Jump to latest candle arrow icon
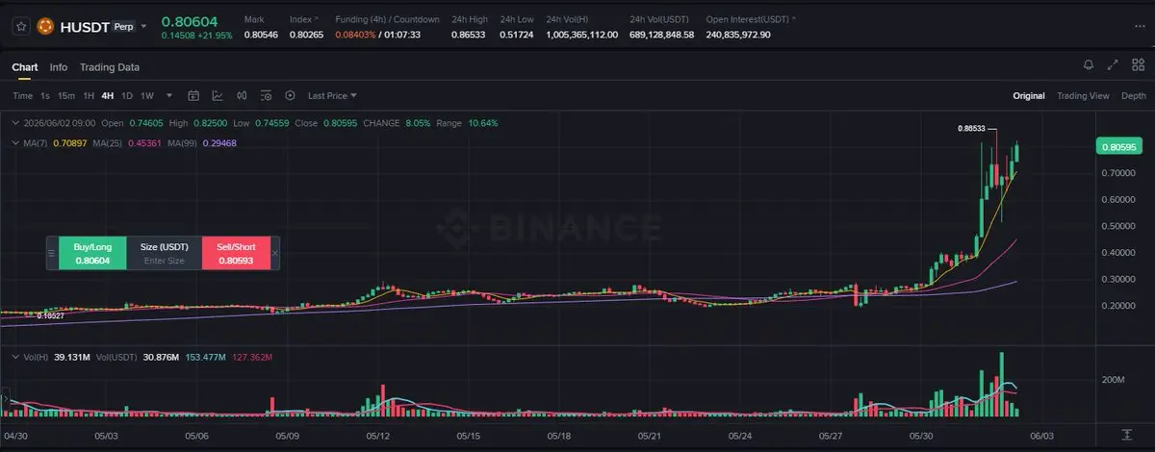 1127,436
